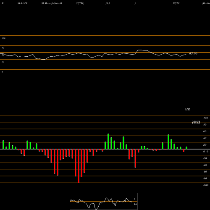The height and width of the screenshot is (210, 210).
Task: Click the 'SI & MR' header text
Action: click(x=22, y=3)
